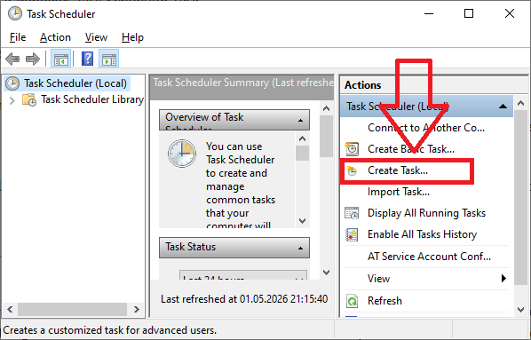Toggle the Show/Hide Console Tree icon
Screen dimensions: 531x340
tap(61, 59)
